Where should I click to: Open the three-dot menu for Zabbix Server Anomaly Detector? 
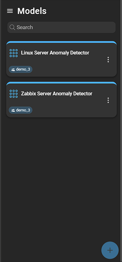(108, 100)
